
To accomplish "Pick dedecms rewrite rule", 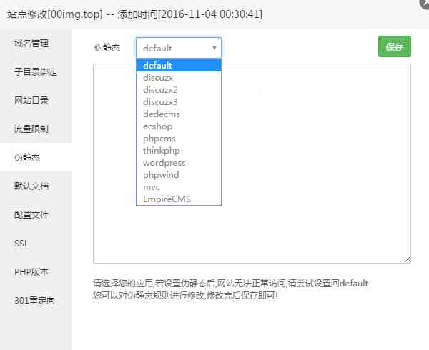I will (x=178, y=114).
